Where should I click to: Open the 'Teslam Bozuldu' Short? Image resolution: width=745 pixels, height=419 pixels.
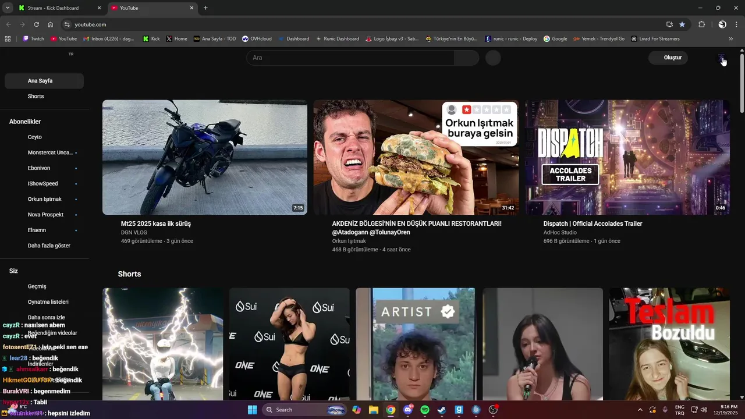pos(669,344)
